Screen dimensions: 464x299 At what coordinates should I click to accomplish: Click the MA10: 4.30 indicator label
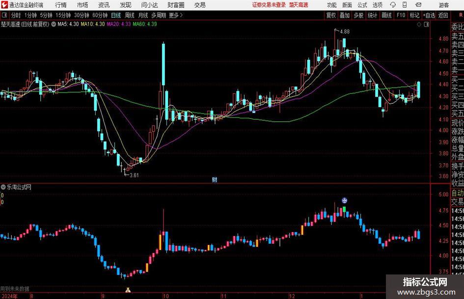tap(93, 24)
